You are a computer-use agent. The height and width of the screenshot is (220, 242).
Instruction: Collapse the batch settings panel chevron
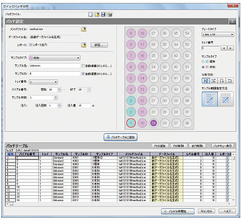pos(233,22)
